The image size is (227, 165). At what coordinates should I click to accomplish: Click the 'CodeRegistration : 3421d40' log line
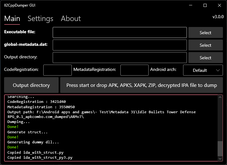[x=37, y=102]
